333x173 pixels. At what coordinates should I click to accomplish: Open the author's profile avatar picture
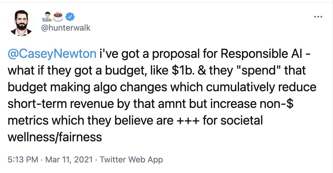21,24
